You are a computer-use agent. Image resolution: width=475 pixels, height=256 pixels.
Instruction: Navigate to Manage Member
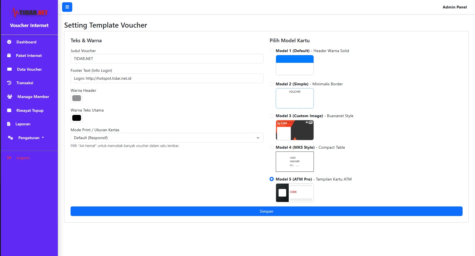tap(33, 97)
